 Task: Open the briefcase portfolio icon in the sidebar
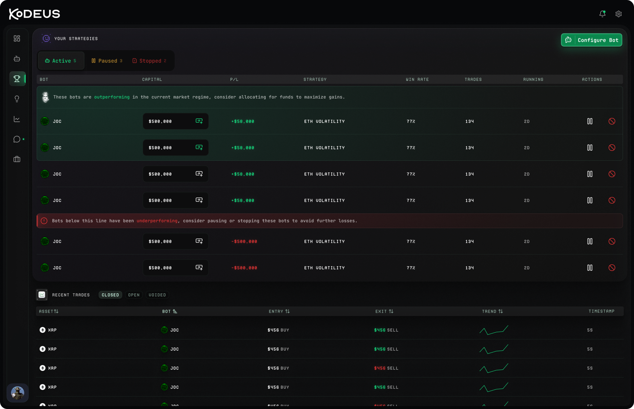[x=17, y=159]
